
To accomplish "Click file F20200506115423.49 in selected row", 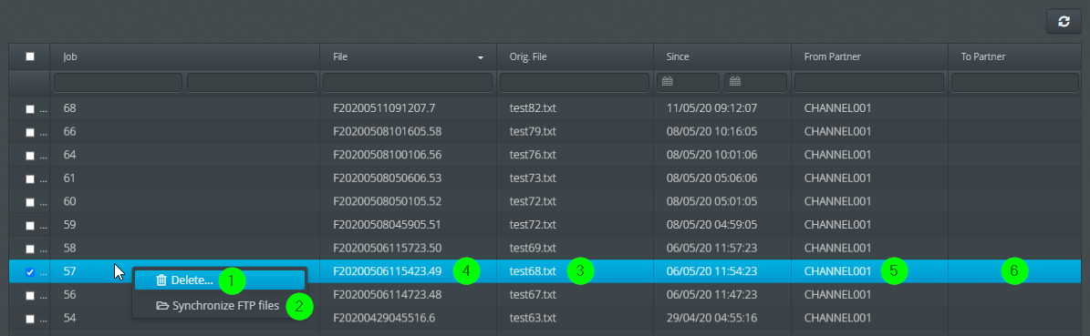I will pyautogui.click(x=387, y=271).
